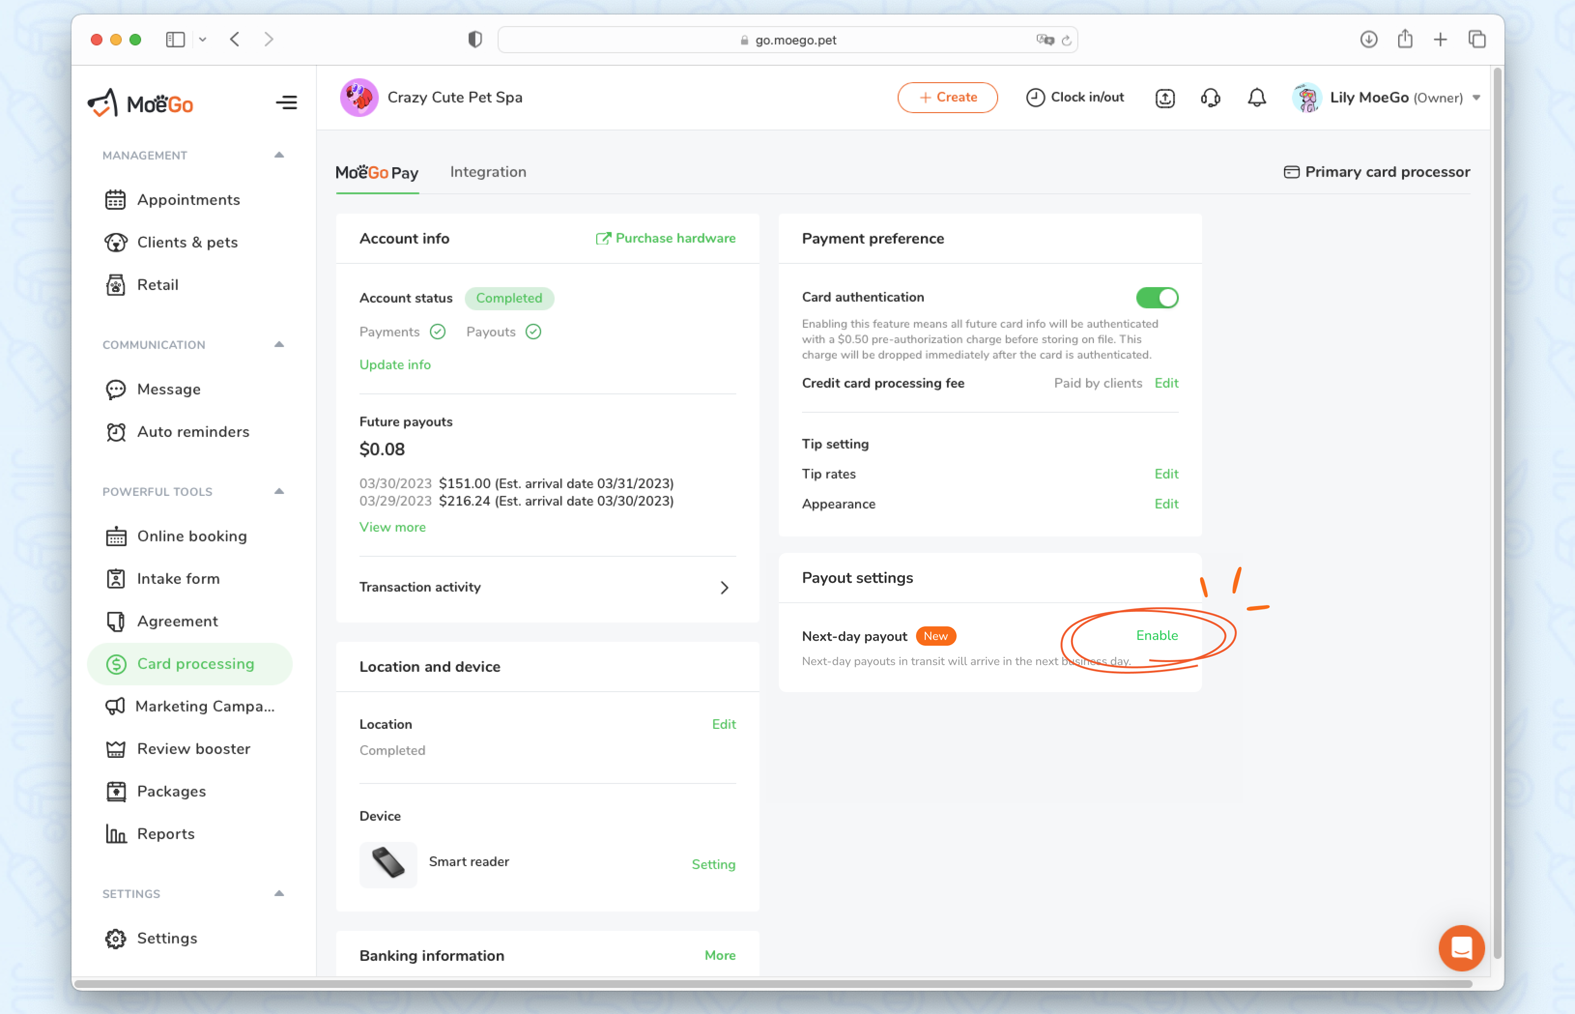Enable Next-day payout link
Image resolution: width=1575 pixels, height=1014 pixels.
[1157, 636]
